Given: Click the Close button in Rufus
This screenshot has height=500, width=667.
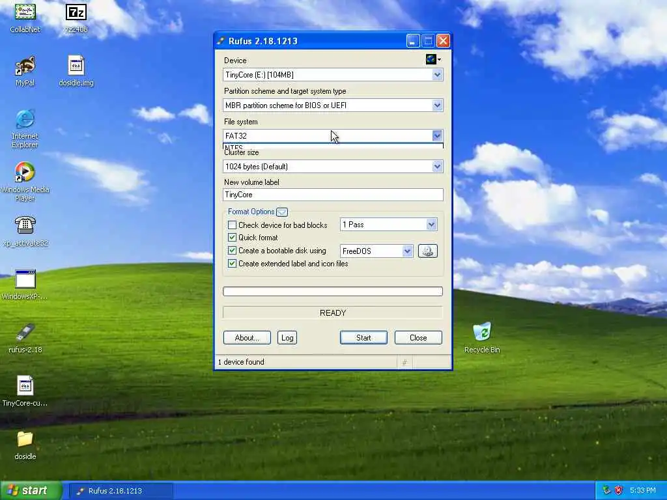Looking at the screenshot, I should (x=419, y=338).
